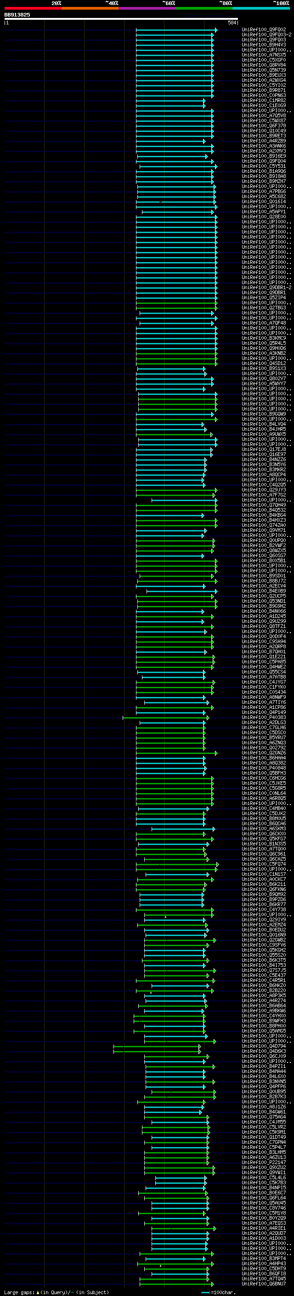Image resolution: width=294 pixels, height=1296 pixels.
Task: Select label UniRef100_B8M0U5
Action: (x=264, y=818)
